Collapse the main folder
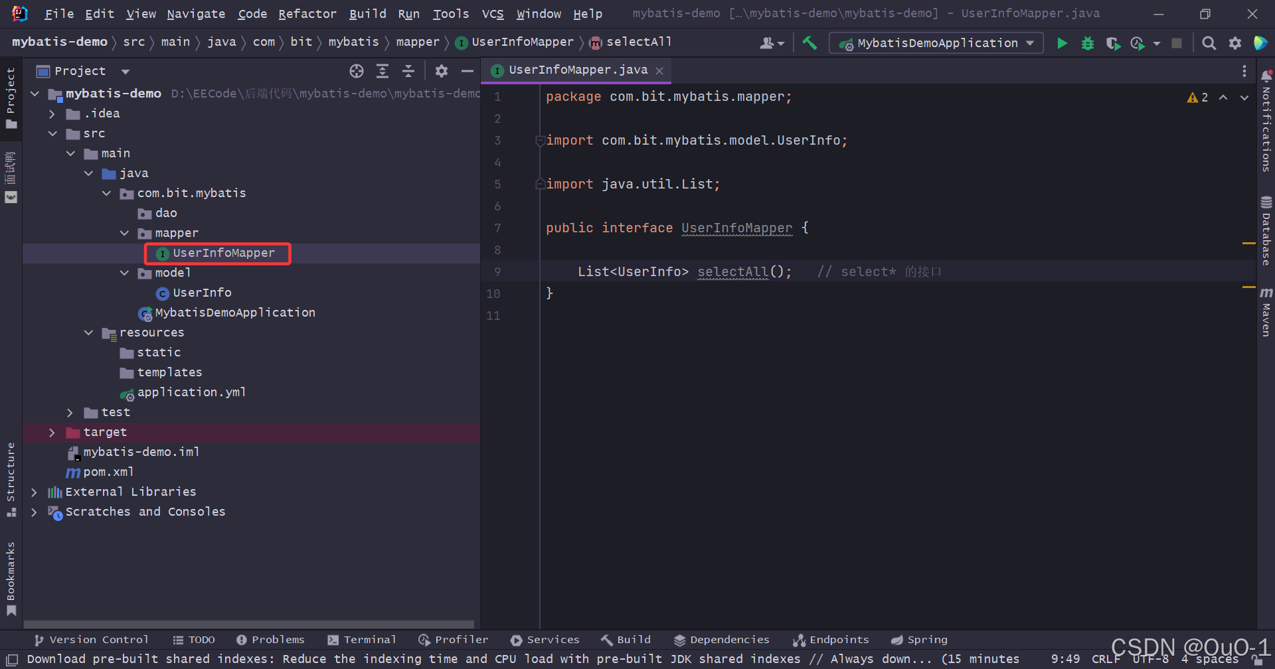Viewport: 1275px width, 669px height. click(x=70, y=154)
